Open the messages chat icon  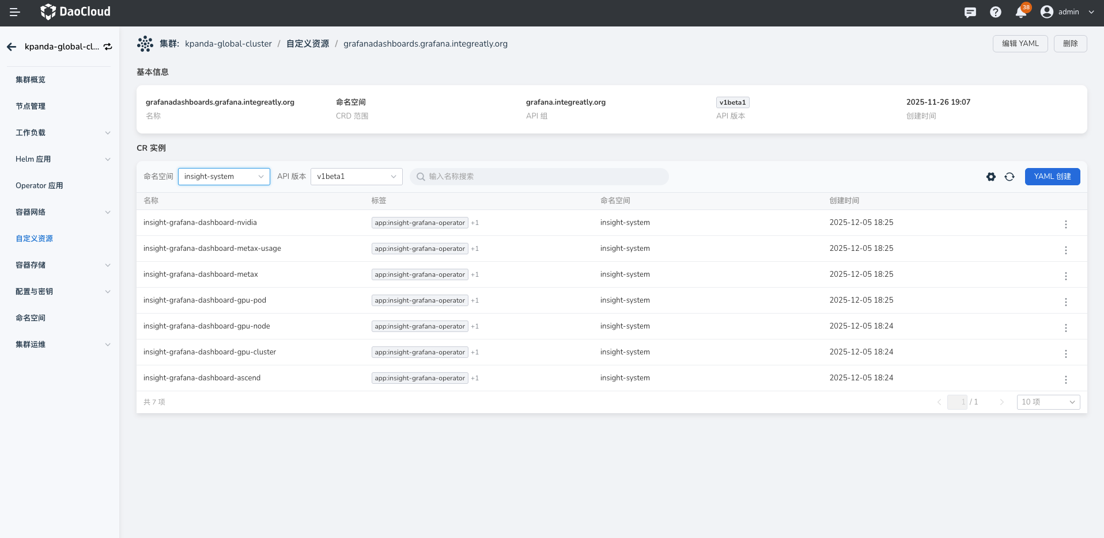(x=970, y=12)
